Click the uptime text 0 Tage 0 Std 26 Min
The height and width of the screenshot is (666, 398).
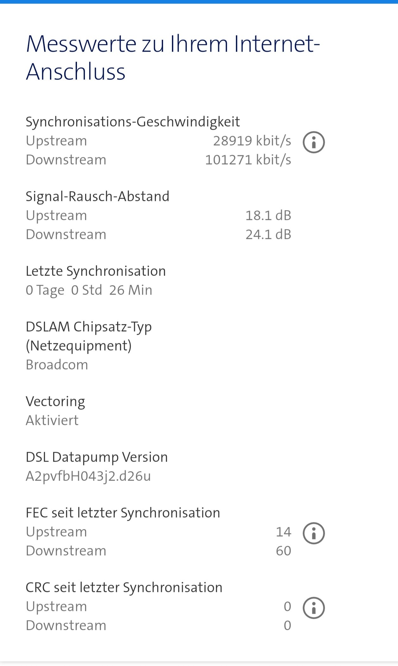tap(89, 290)
